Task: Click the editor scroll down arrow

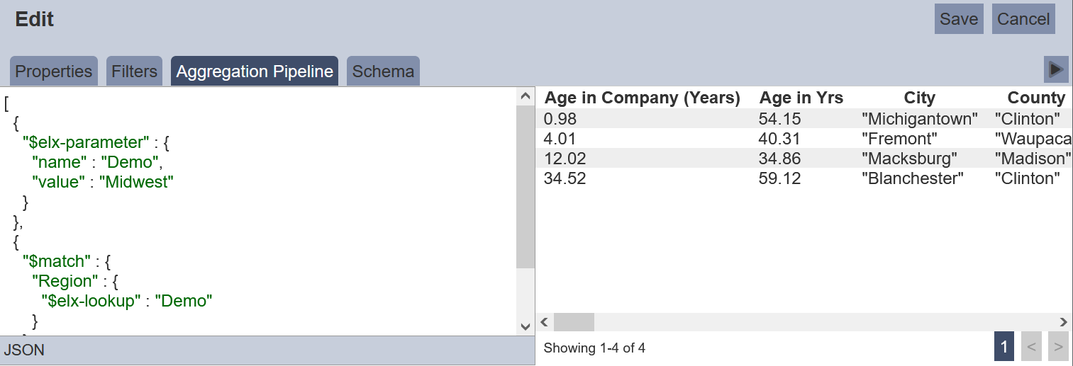Action: tap(526, 326)
